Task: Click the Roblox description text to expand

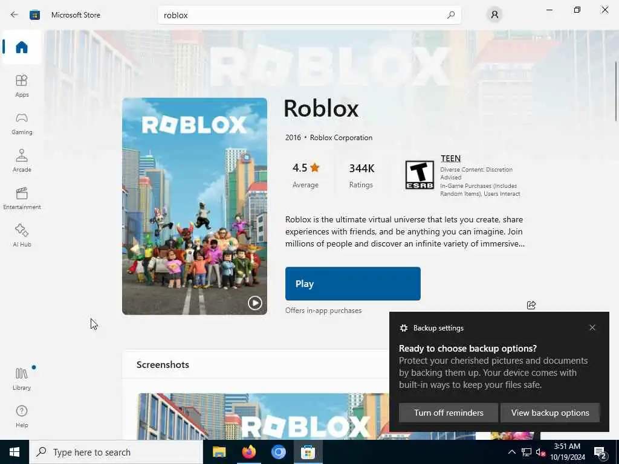Action: (405, 231)
